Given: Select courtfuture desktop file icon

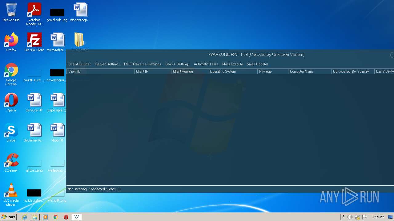Looking at the screenshot, I should [34, 75].
